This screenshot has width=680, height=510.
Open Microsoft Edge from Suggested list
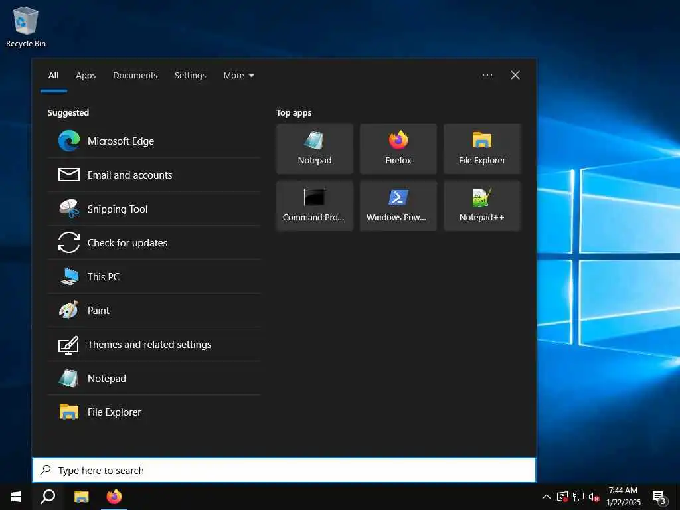[154, 141]
